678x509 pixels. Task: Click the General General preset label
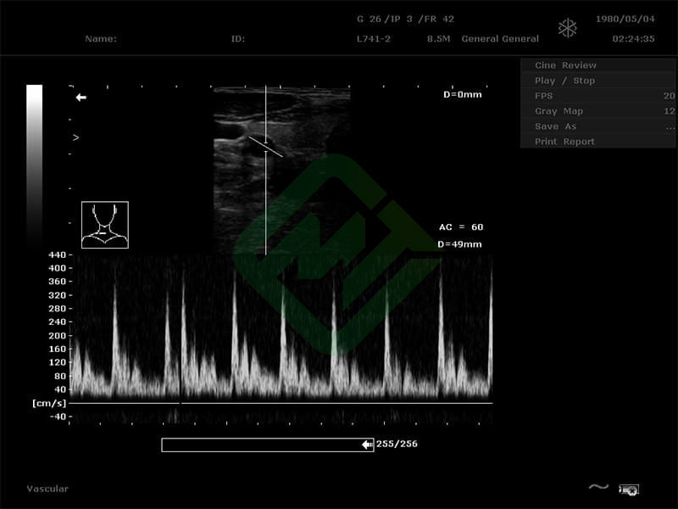click(x=500, y=39)
